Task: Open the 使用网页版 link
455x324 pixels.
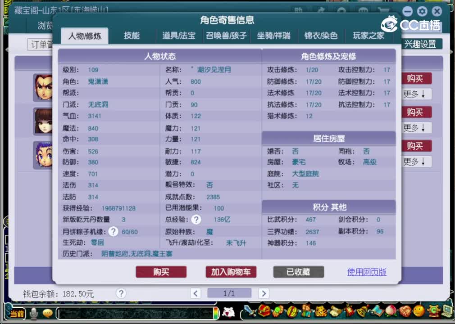Action: point(366,272)
